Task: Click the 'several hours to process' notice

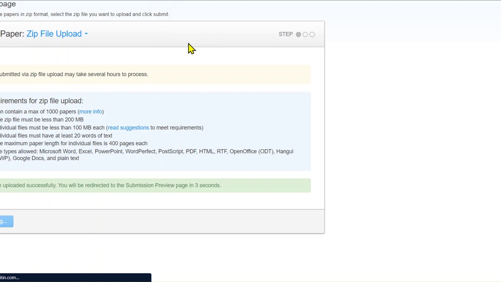Action: tap(155, 74)
